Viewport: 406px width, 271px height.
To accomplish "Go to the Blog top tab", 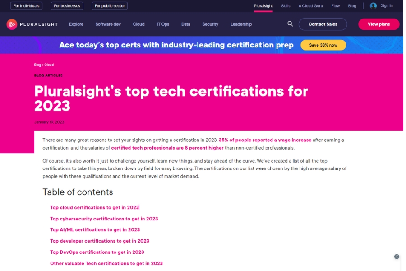I will 352,6.
